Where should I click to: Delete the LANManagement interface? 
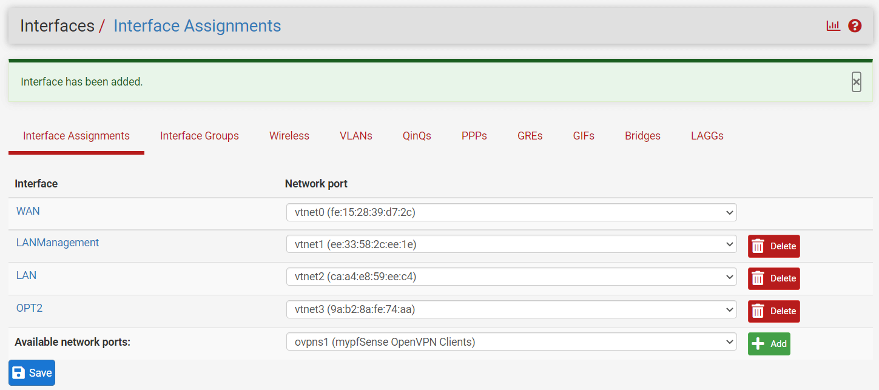pos(773,246)
